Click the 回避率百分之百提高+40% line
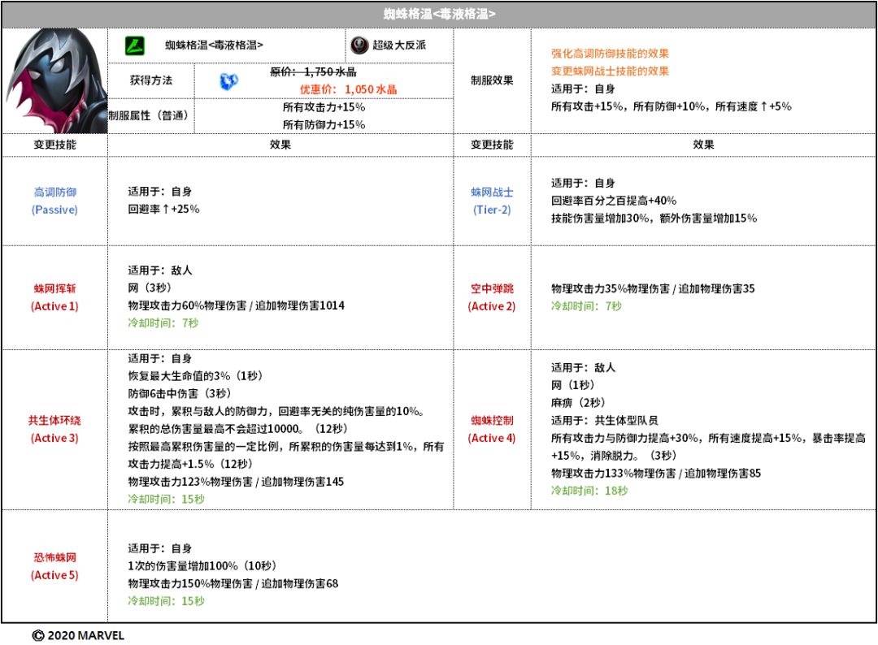The image size is (878, 645). (614, 201)
